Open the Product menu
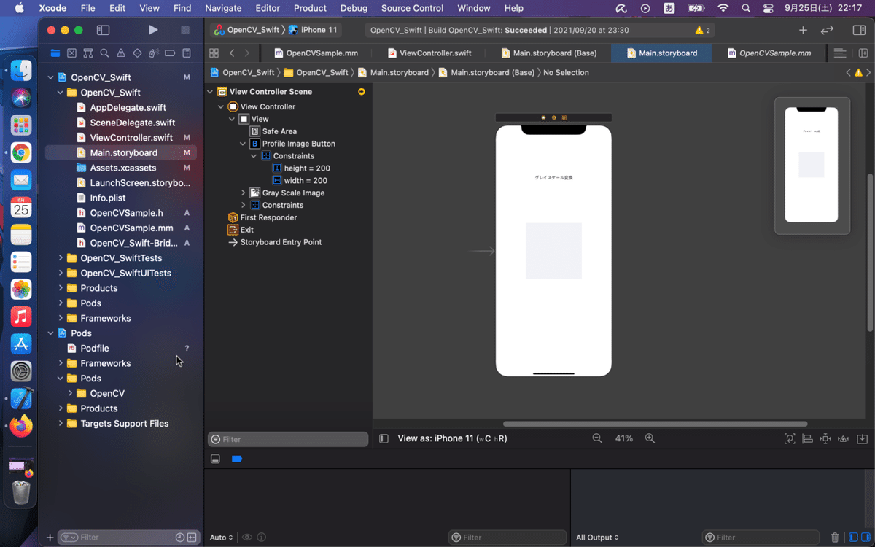Image resolution: width=875 pixels, height=547 pixels. point(310,8)
